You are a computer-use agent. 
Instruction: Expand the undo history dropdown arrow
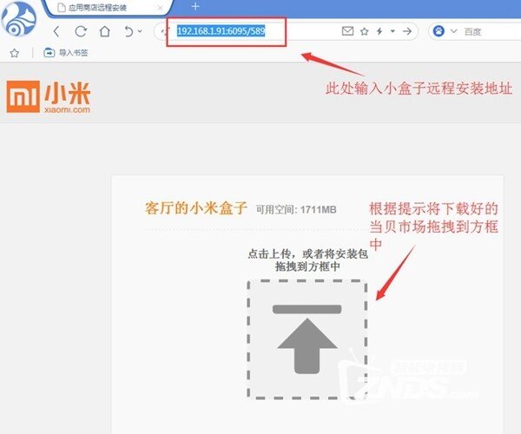pyautogui.click(x=140, y=31)
